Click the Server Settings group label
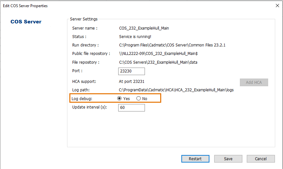 coord(84,19)
